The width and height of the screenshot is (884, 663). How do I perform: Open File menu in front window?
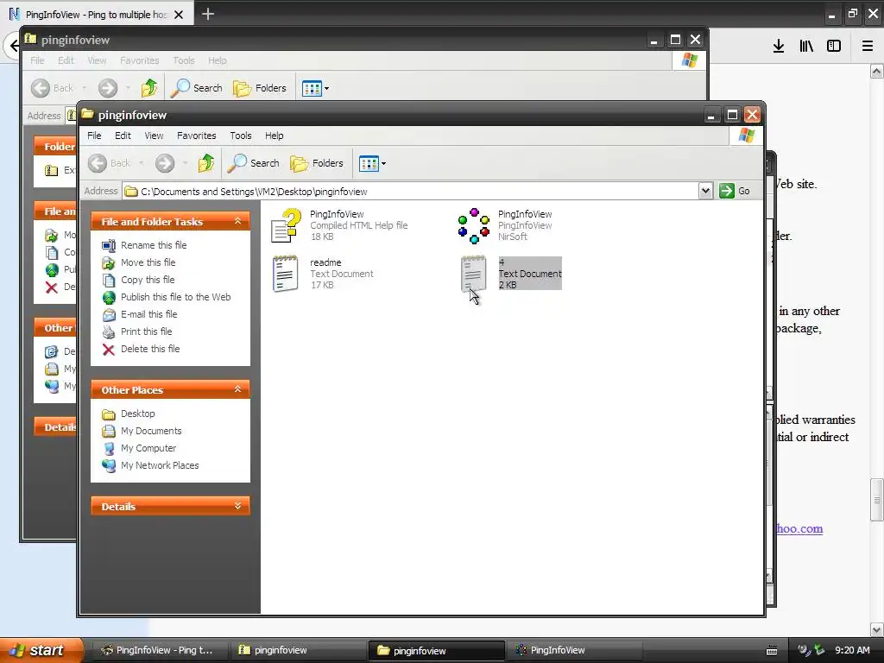pos(94,136)
